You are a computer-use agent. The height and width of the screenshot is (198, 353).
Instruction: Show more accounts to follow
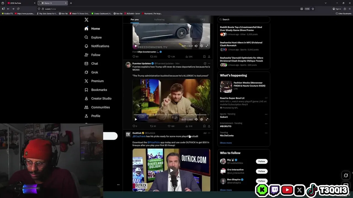(226, 190)
